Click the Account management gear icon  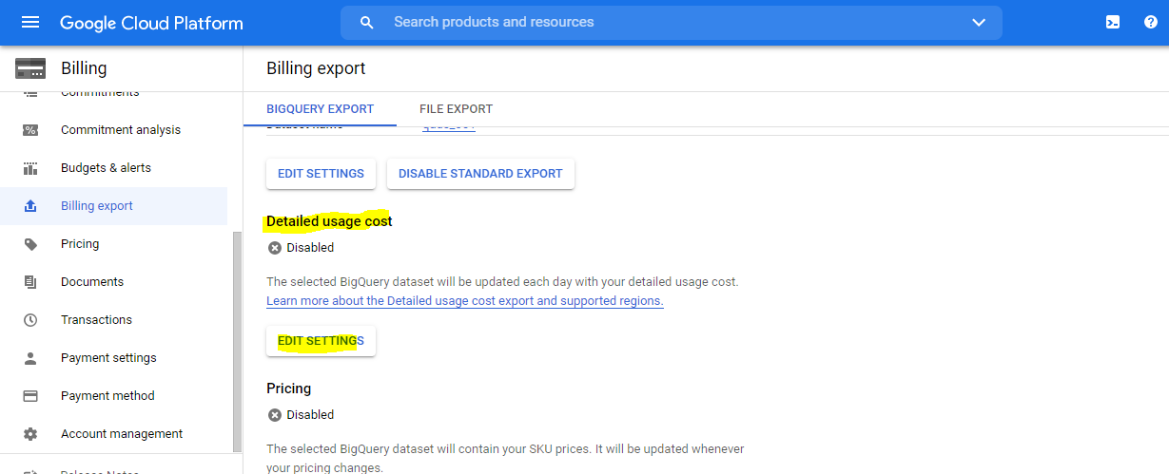[30, 434]
